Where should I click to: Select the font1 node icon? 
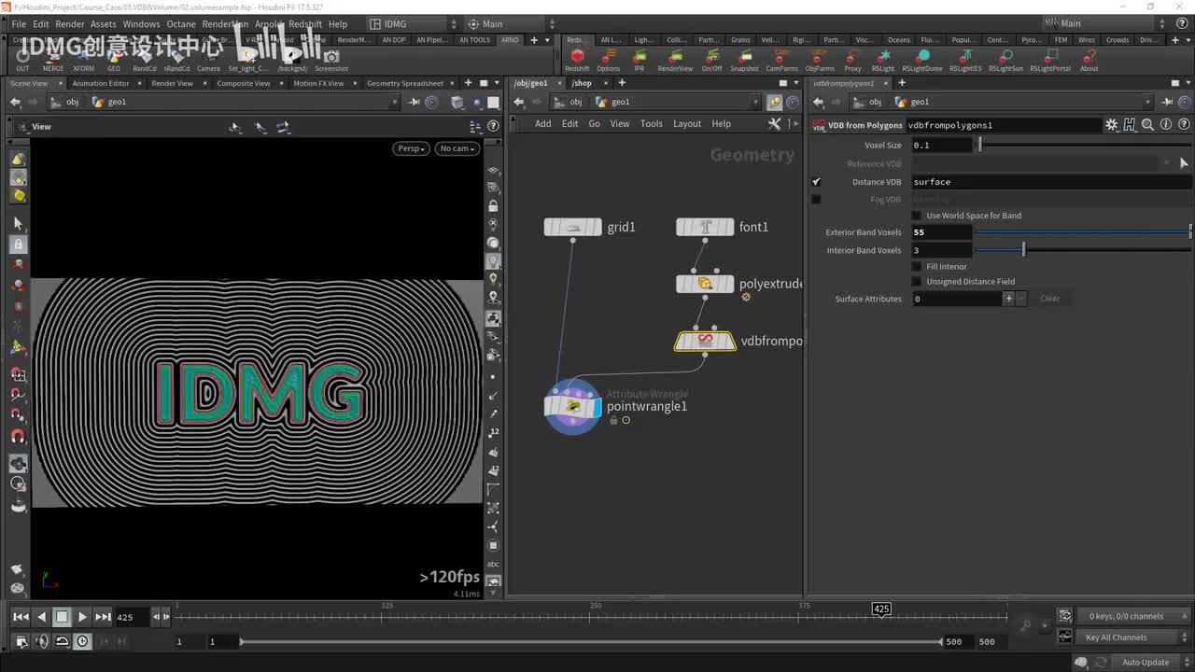[x=705, y=227]
